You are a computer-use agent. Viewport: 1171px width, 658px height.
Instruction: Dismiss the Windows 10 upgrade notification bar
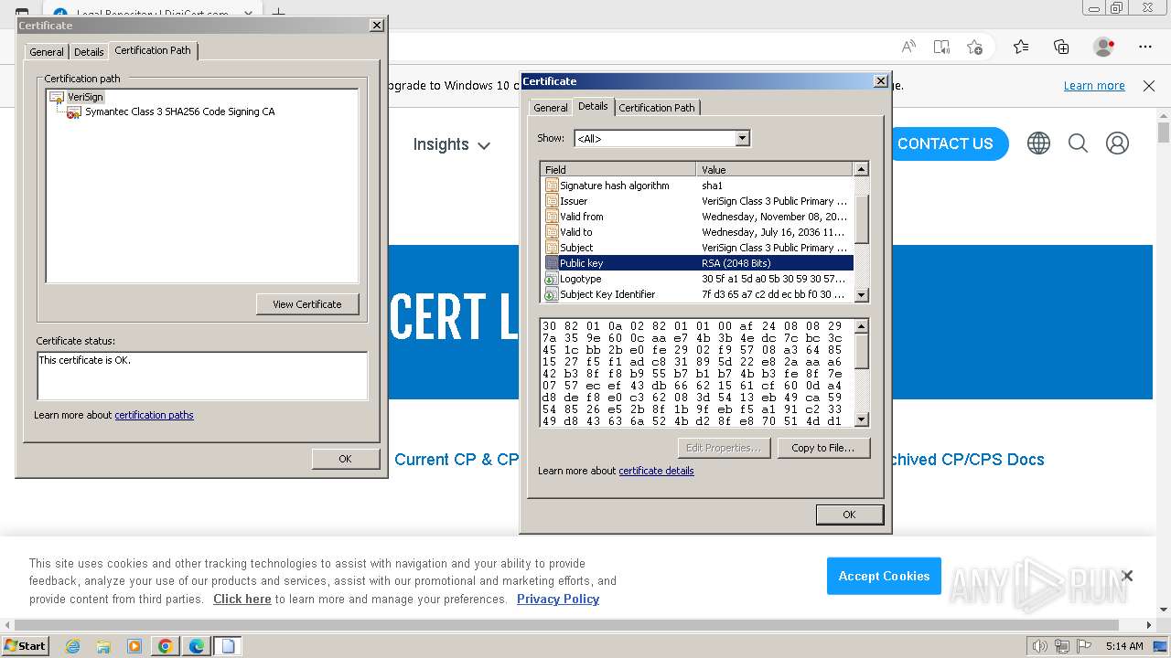(1149, 86)
